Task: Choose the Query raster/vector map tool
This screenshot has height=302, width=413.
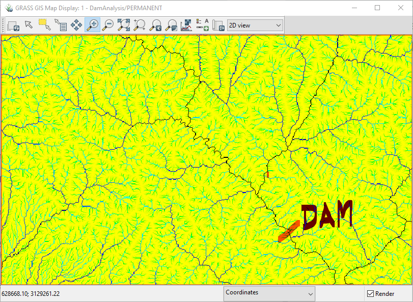Action: (x=61, y=25)
